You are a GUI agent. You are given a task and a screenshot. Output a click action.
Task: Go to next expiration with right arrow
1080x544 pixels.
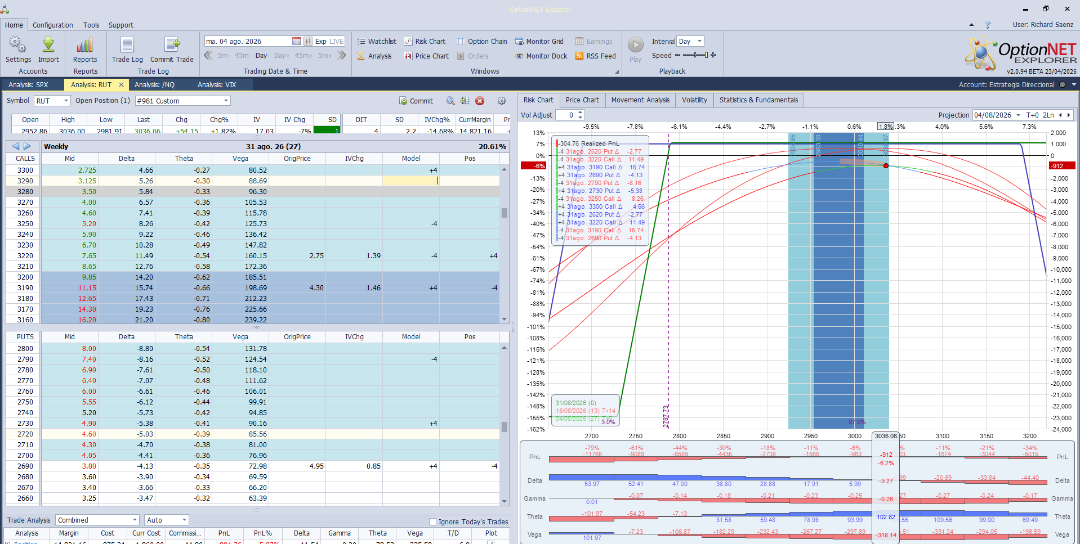tap(27, 146)
